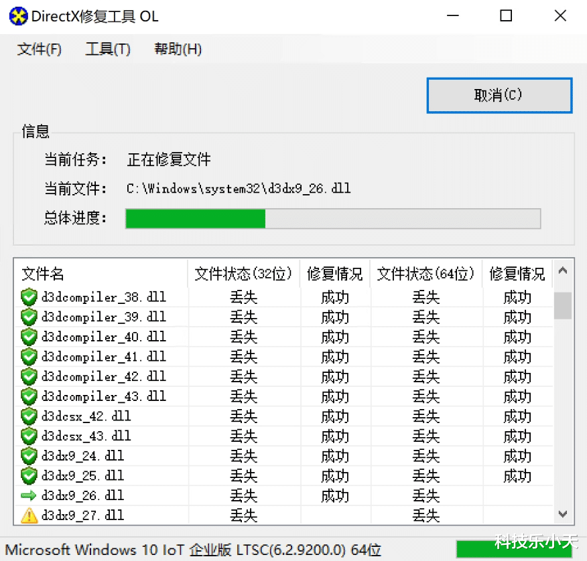Click green shield icon for d3dx9_24.dll
The height and width of the screenshot is (561, 587).
29,456
